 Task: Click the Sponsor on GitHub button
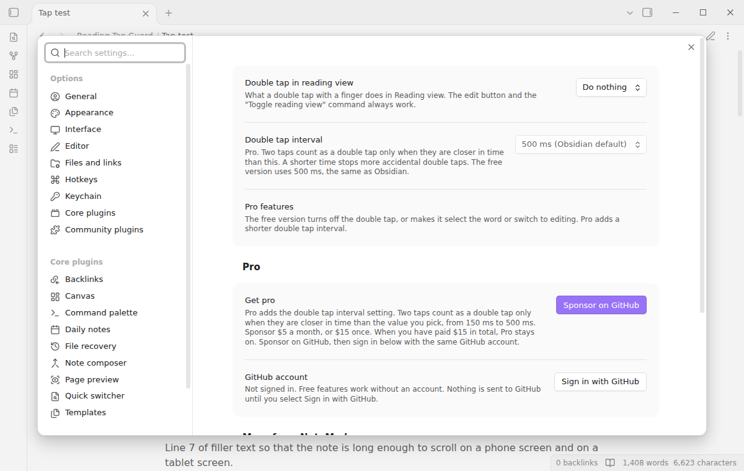pos(601,305)
